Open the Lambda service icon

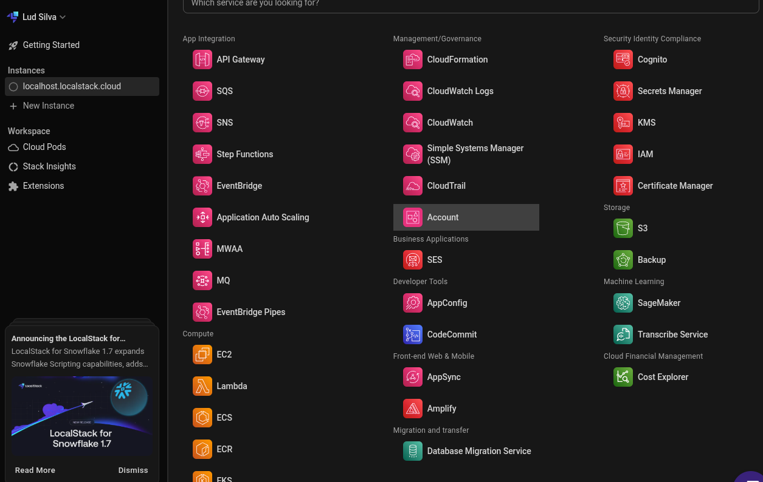(202, 386)
